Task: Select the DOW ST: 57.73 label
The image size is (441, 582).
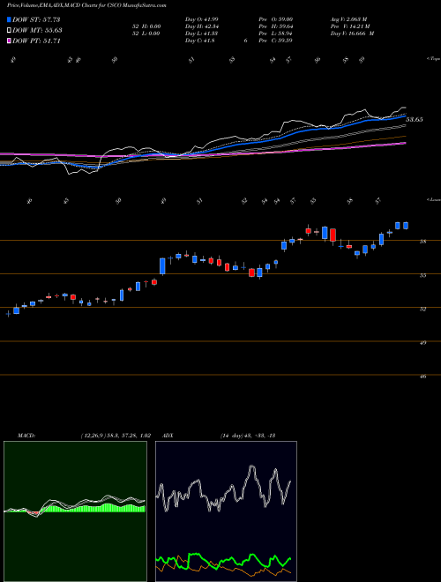Action: pos(36,19)
